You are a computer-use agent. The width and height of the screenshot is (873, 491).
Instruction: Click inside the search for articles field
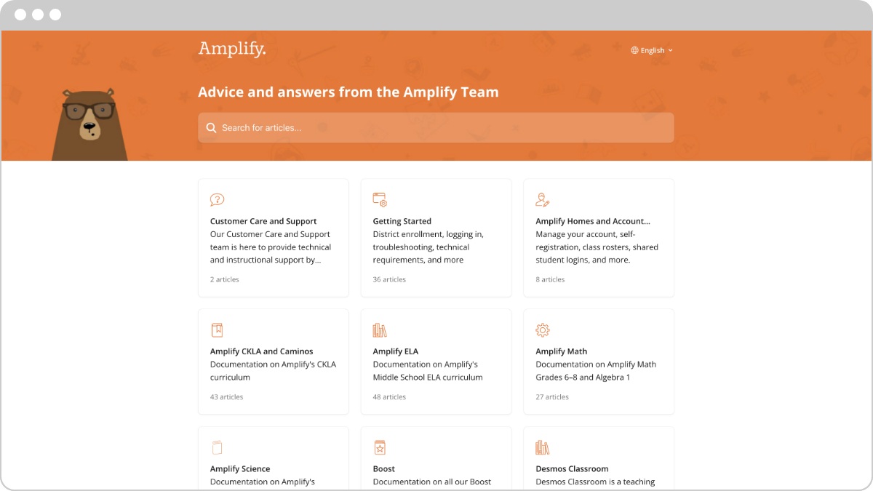[x=436, y=127]
